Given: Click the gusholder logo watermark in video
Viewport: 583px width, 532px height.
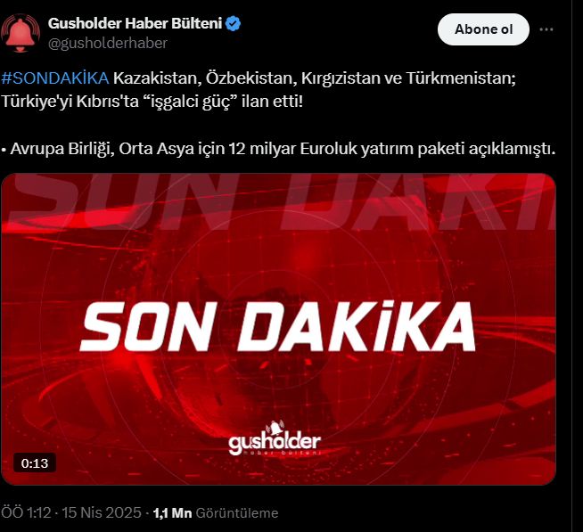Looking at the screenshot, I should 275,442.
